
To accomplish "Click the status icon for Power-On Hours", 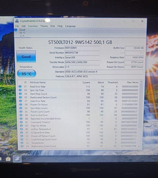I will (x=21, y=104).
